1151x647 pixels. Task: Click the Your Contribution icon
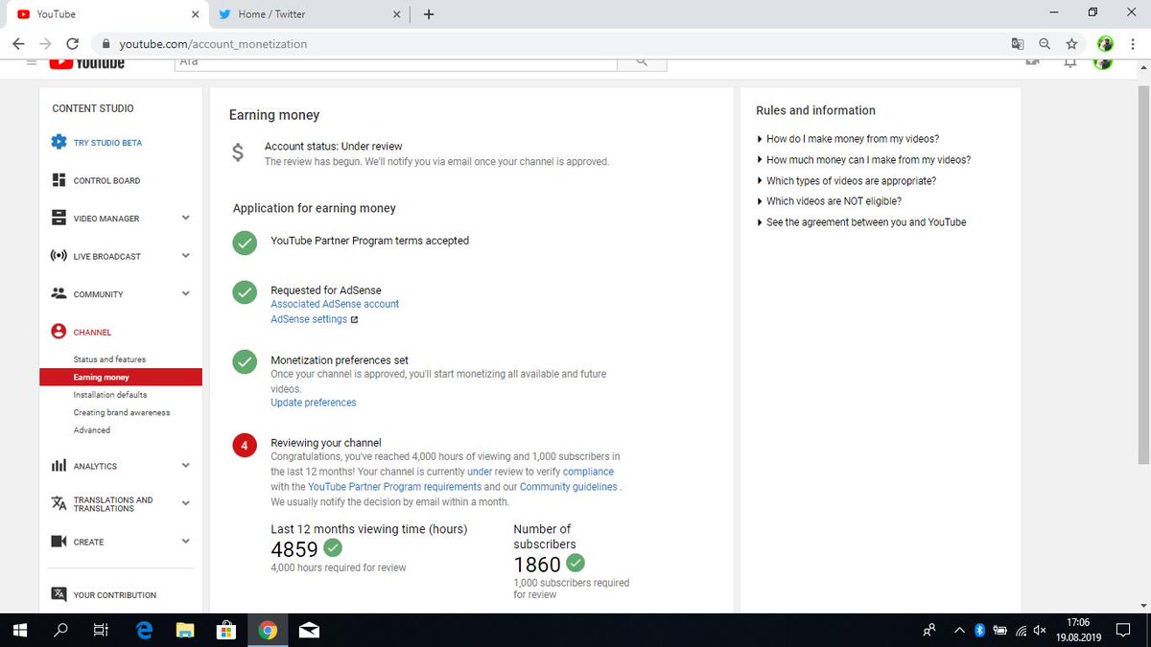[59, 594]
